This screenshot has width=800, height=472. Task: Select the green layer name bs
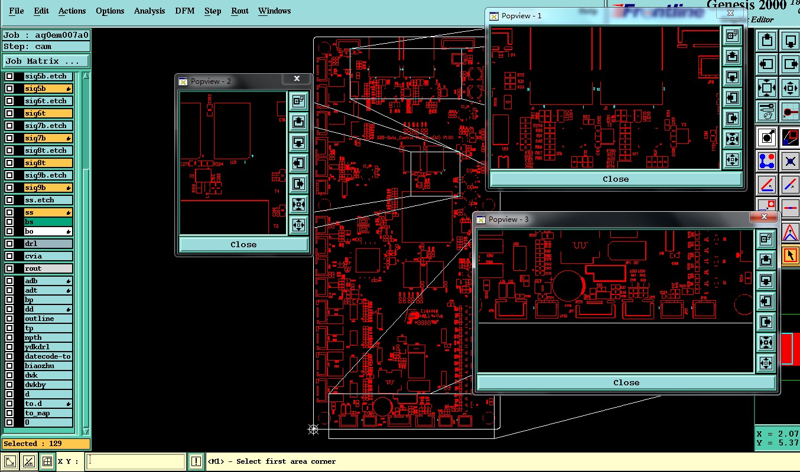click(48, 222)
